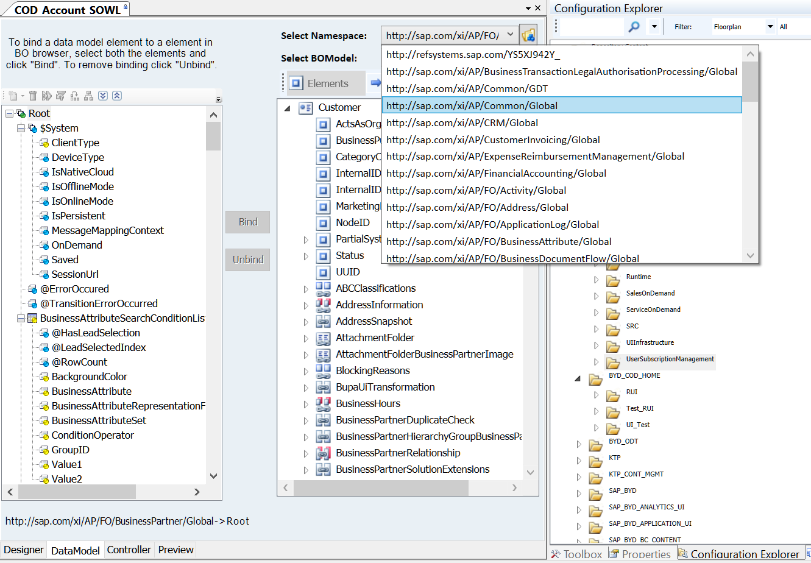Collapse the BYD_COD_HOME folder
This screenshot has height=563, width=811.
(x=578, y=378)
